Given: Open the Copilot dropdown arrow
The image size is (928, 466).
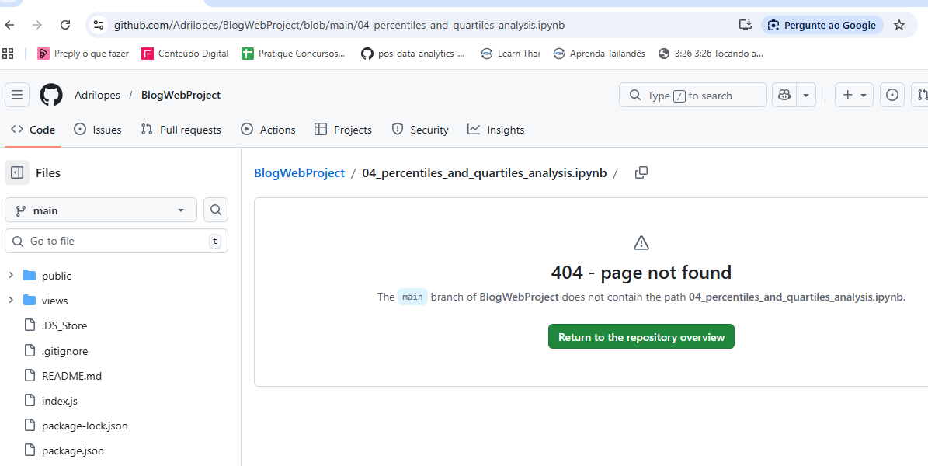Looking at the screenshot, I should click(805, 95).
